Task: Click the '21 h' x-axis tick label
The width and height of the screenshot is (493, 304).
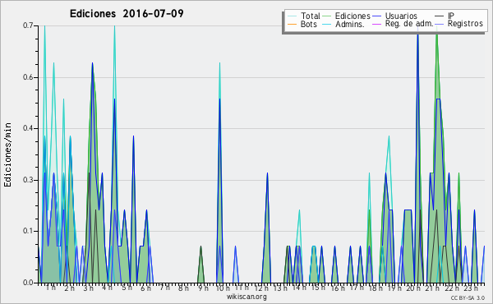Action: 432,288
